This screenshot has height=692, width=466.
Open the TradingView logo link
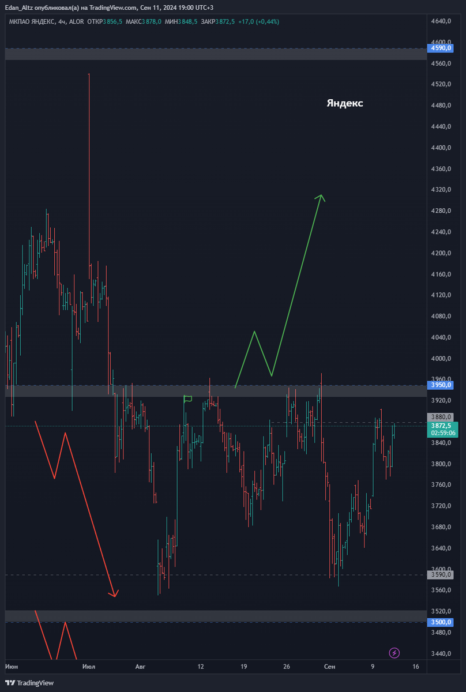coord(30,683)
